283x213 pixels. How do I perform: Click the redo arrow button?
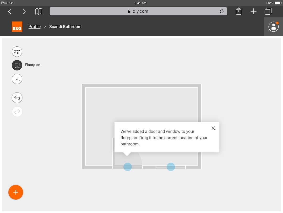click(17, 112)
